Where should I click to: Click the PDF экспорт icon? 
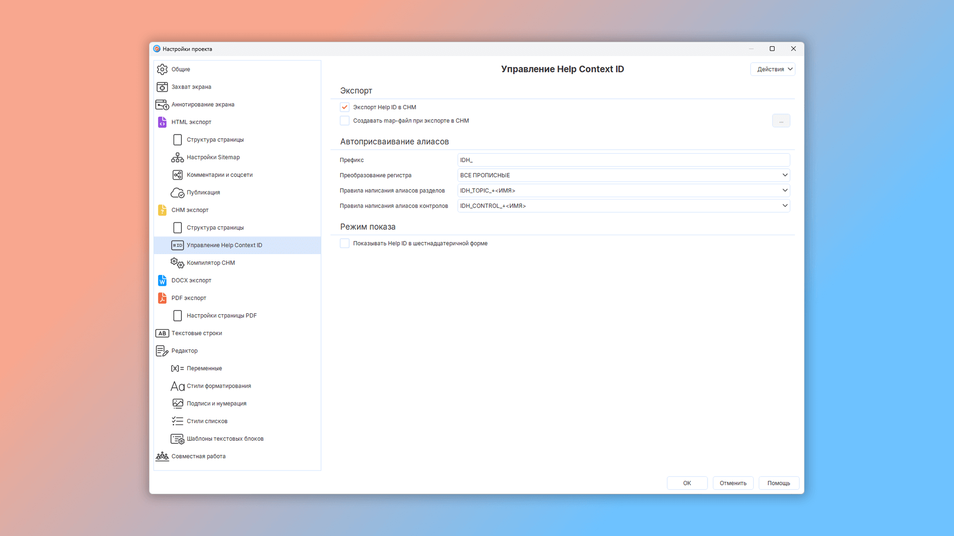point(162,298)
